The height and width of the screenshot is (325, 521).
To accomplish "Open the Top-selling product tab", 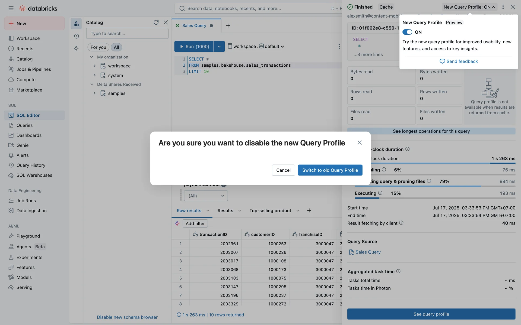I will (270, 211).
